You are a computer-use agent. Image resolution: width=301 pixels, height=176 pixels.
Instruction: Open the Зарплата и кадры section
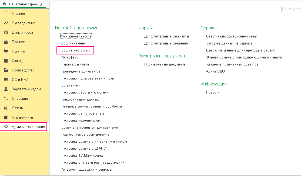[25, 89]
